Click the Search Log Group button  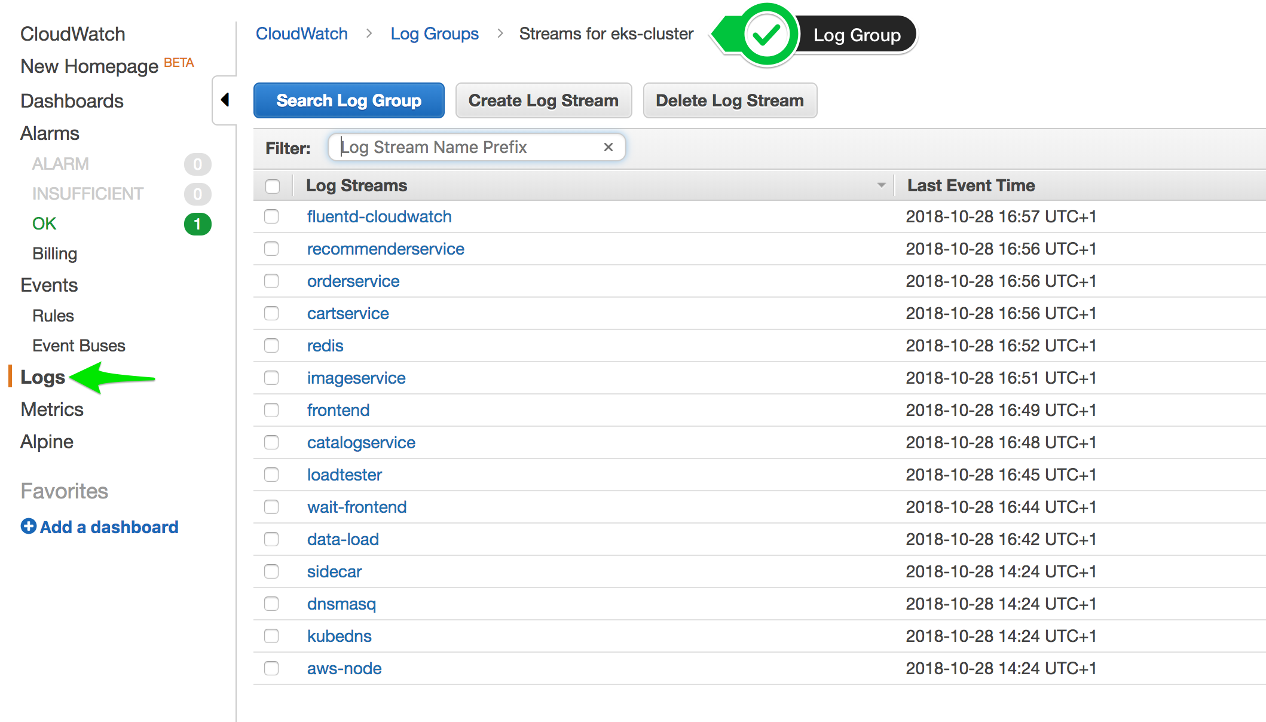349,100
